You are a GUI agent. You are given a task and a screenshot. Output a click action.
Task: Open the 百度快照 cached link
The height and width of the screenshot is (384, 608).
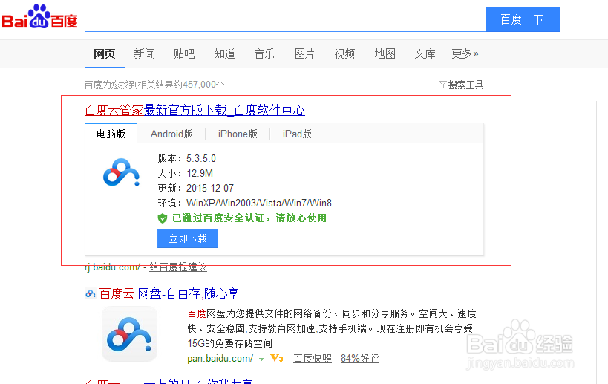coord(312,358)
